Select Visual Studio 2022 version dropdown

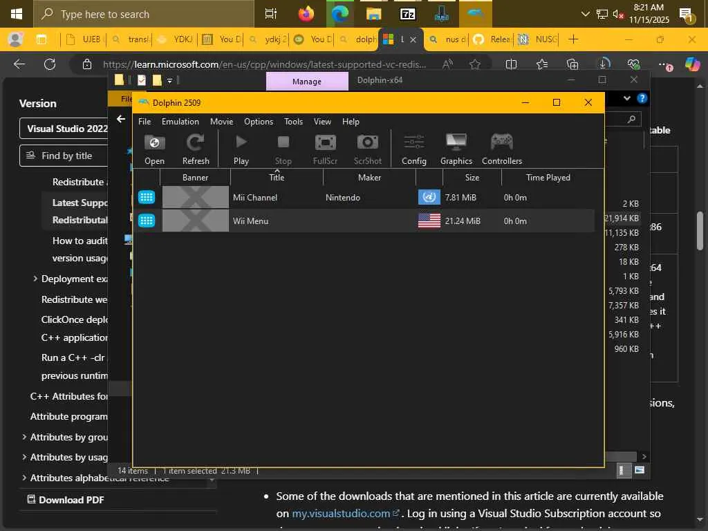point(64,129)
